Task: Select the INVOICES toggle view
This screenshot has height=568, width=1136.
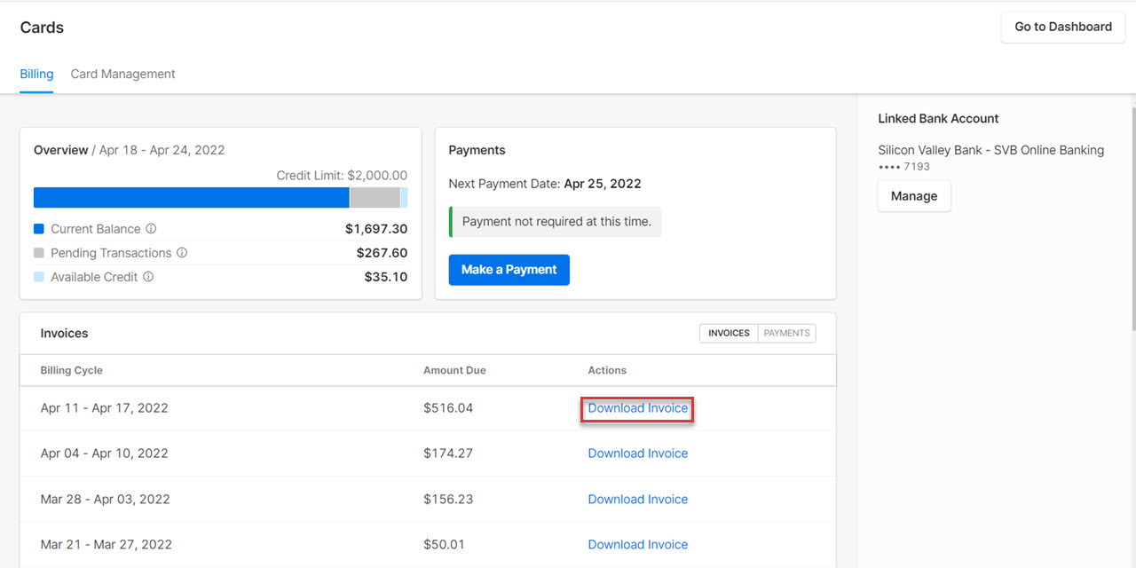Action: point(729,334)
